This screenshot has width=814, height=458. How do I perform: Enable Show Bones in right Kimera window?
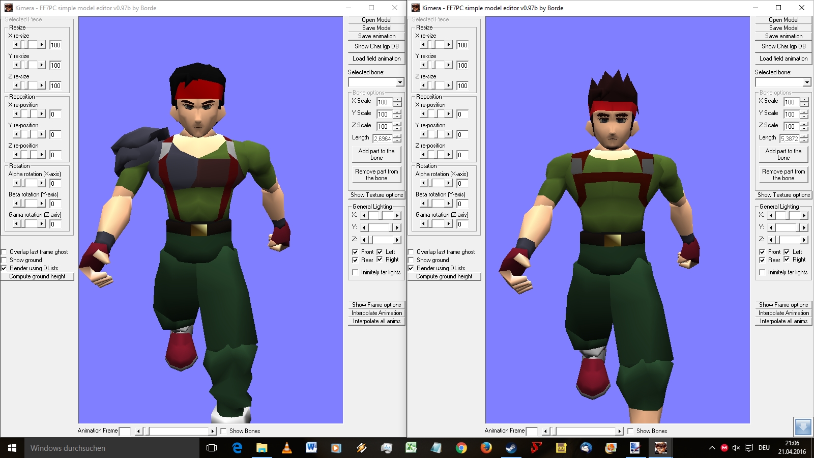pos(630,431)
